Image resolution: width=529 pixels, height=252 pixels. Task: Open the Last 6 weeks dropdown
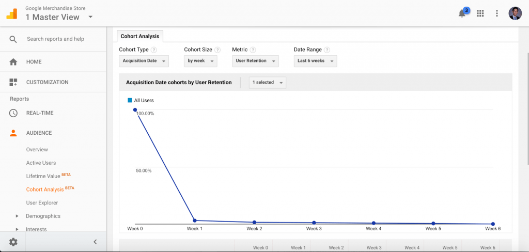coord(316,61)
